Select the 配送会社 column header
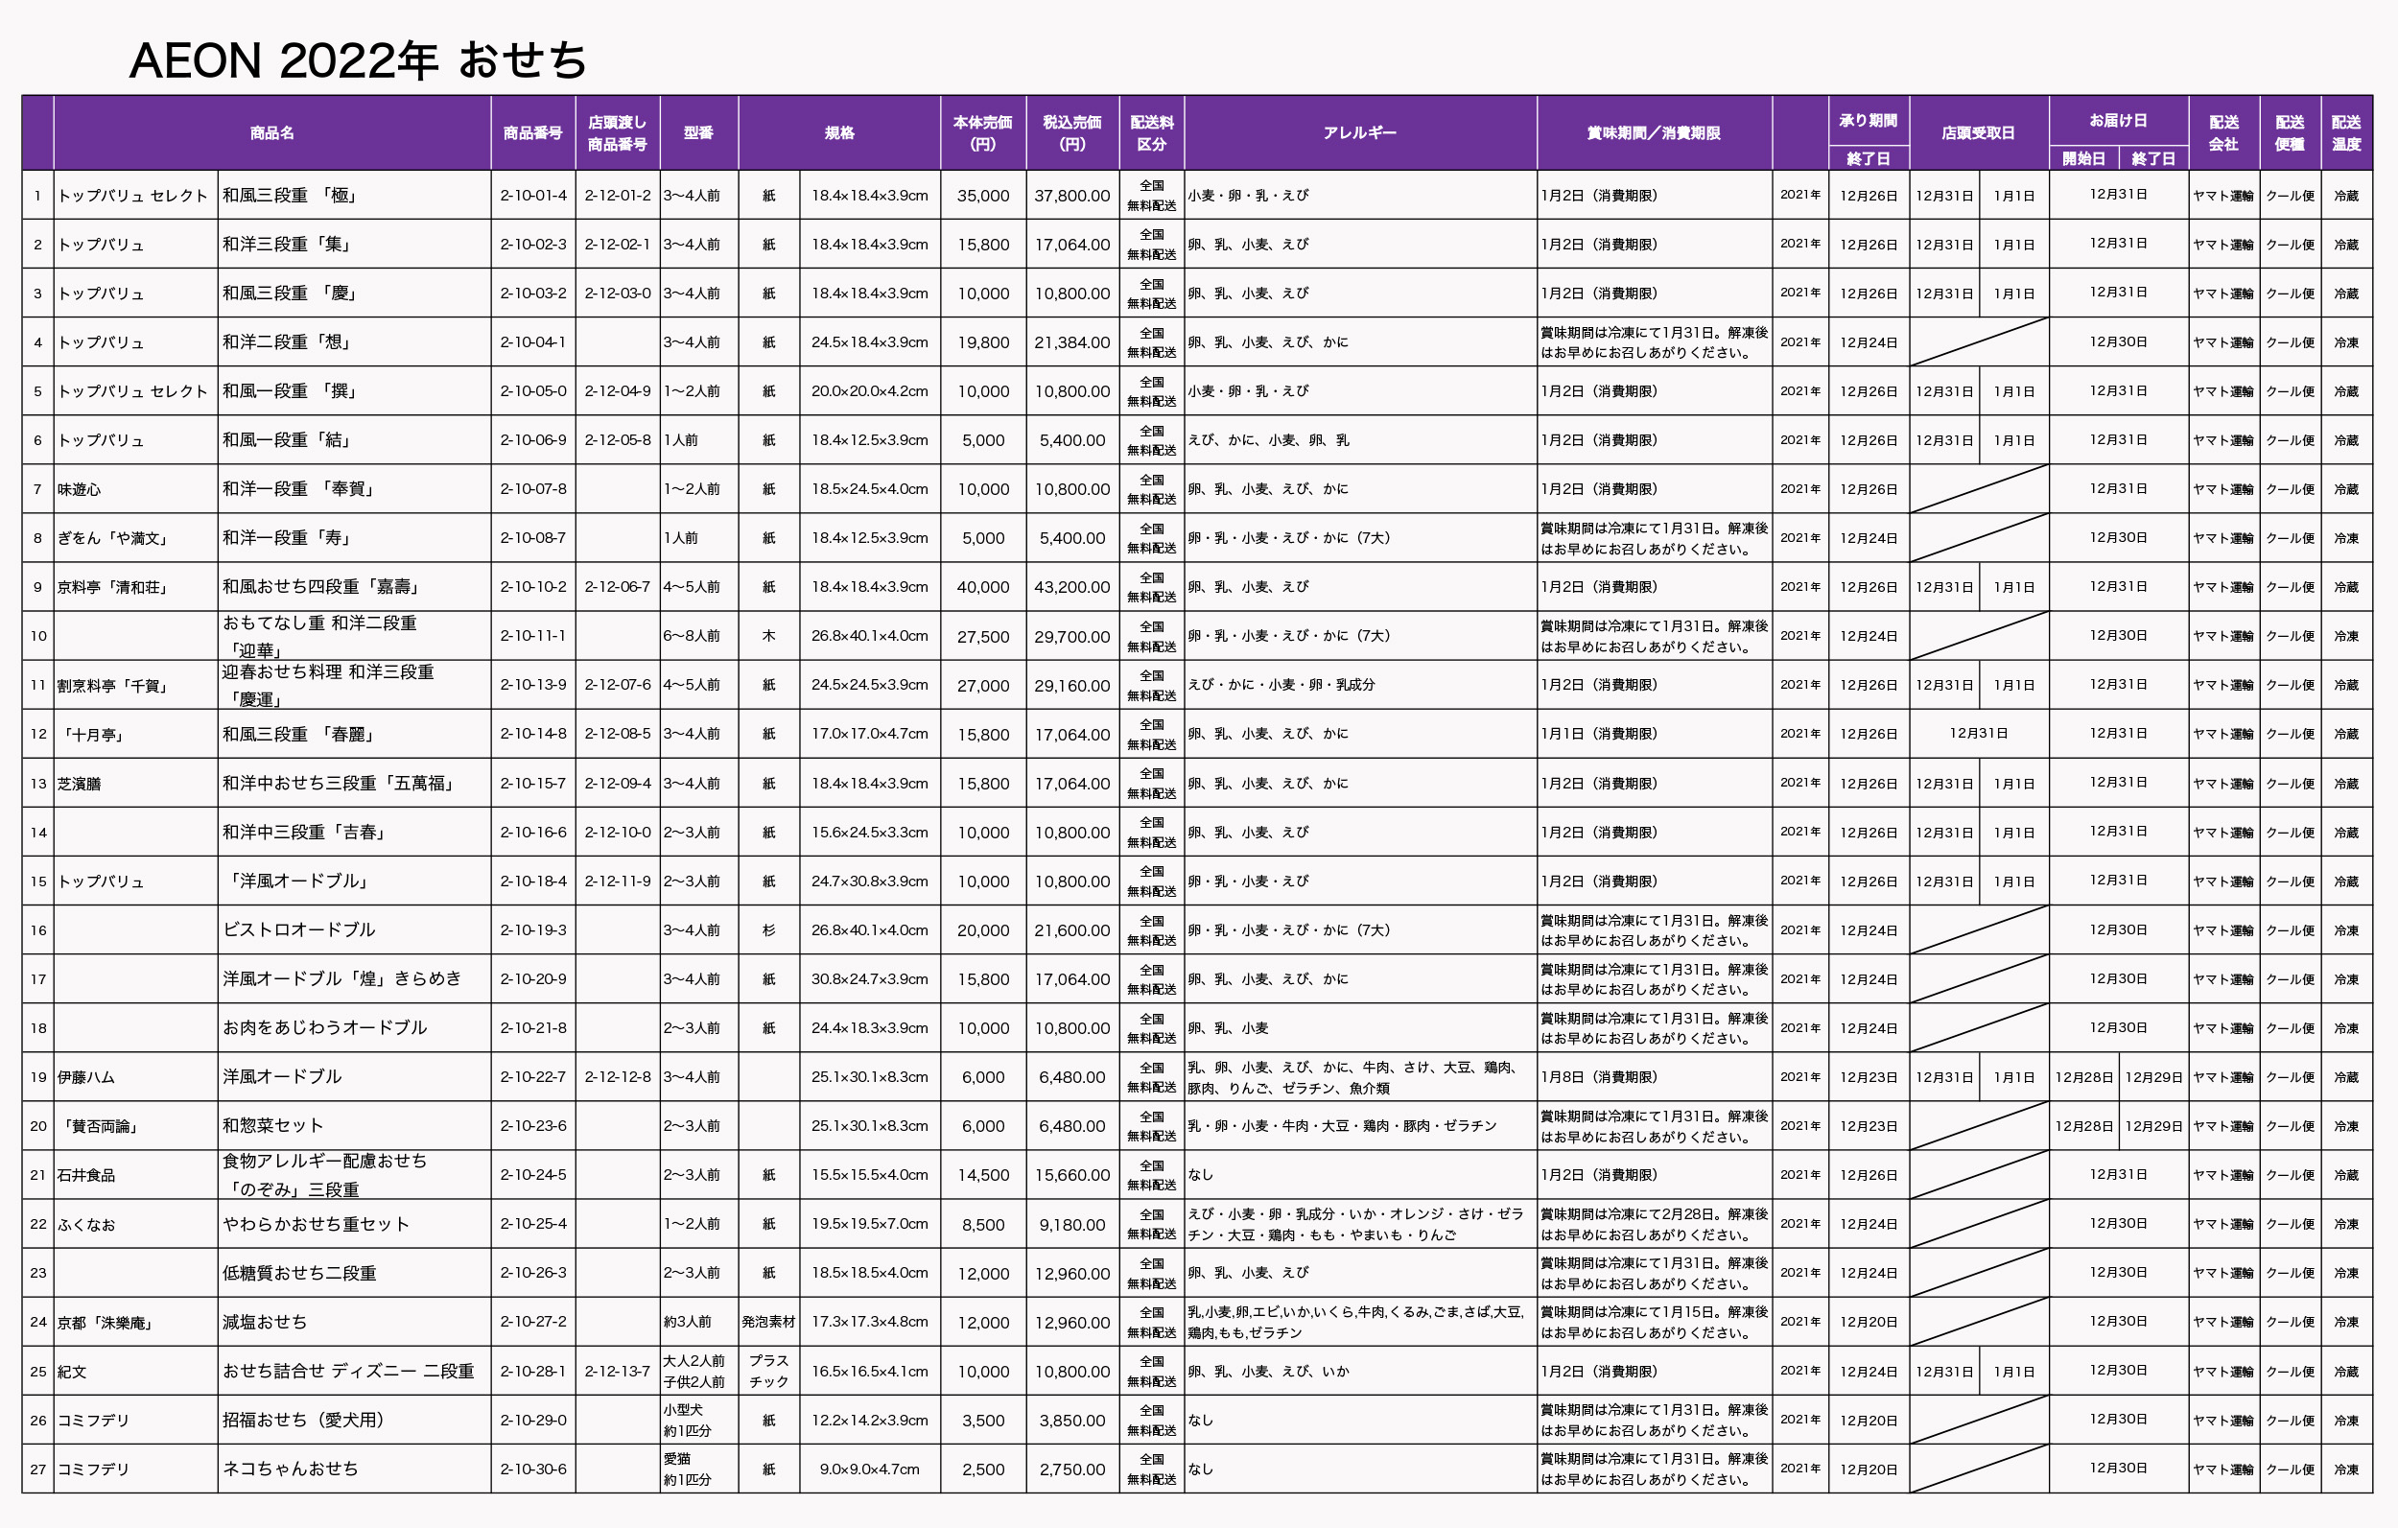Image resolution: width=2398 pixels, height=1528 pixels. tap(2223, 133)
